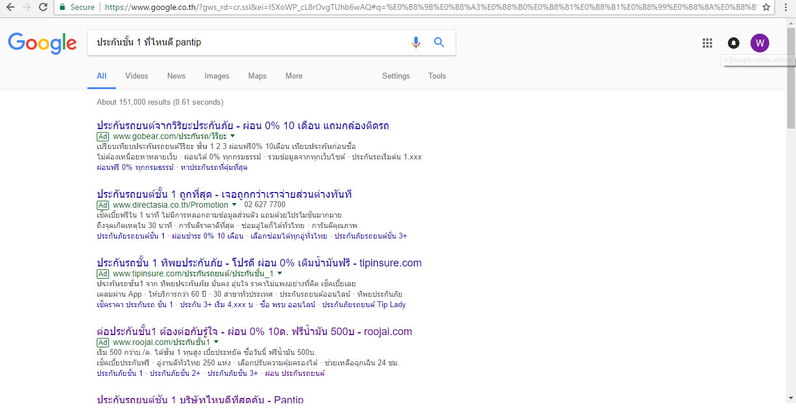Viewport: 796px width, 409px height.
Task: Select the All results tab
Action: [101, 76]
